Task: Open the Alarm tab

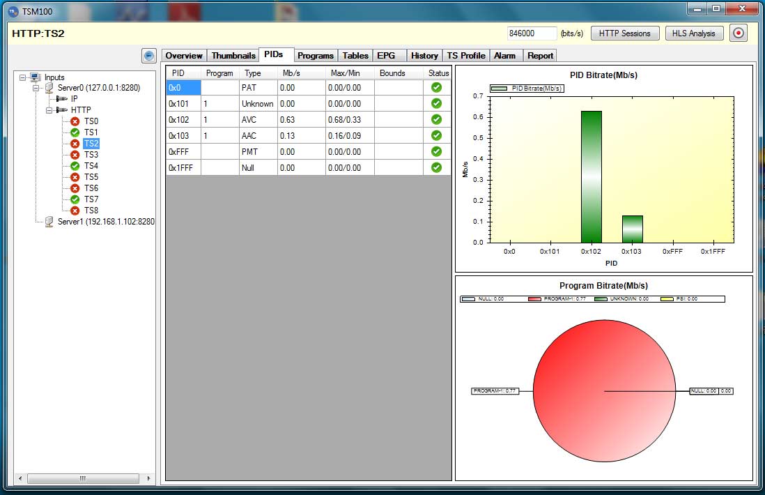Action: [504, 56]
